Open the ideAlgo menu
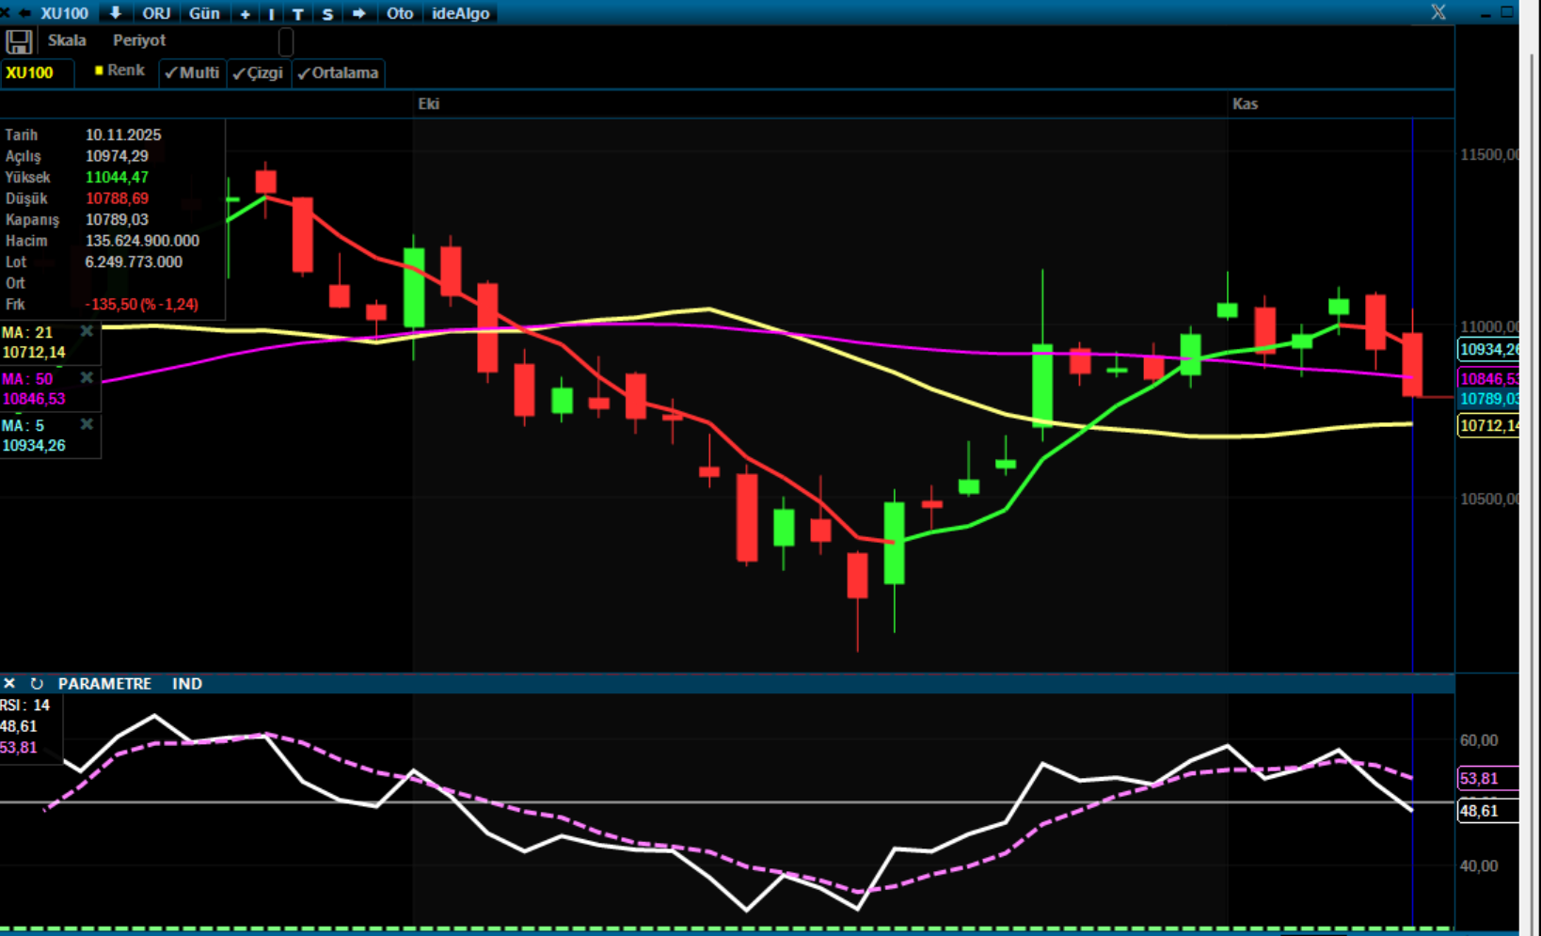 tap(460, 13)
